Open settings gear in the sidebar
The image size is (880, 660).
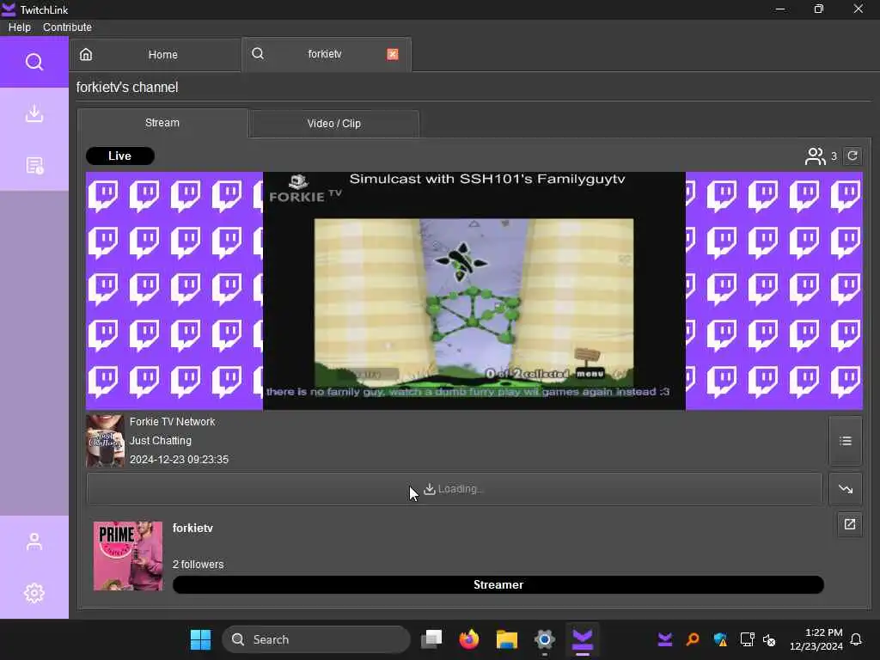pos(34,593)
